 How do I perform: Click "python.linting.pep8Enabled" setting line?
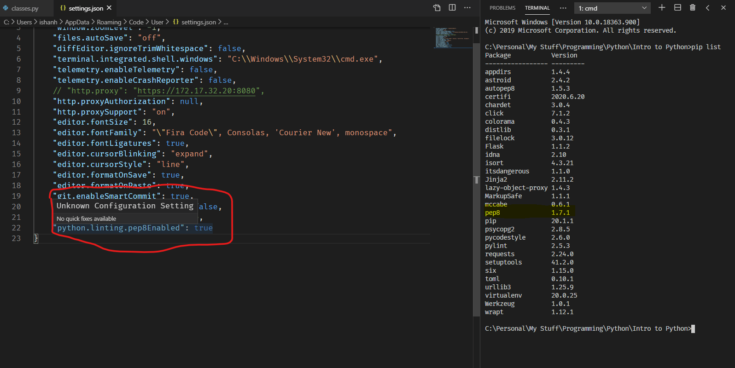pos(133,228)
